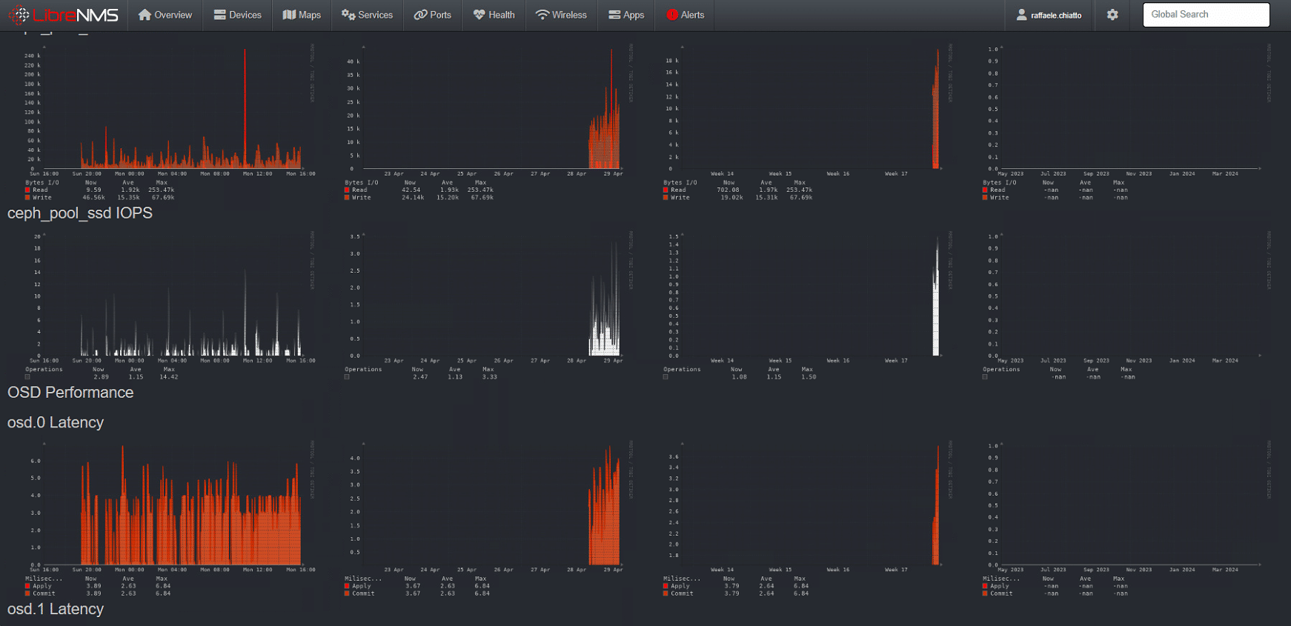The height and width of the screenshot is (626, 1291).
Task: Click the Devices server icon
Action: click(219, 15)
